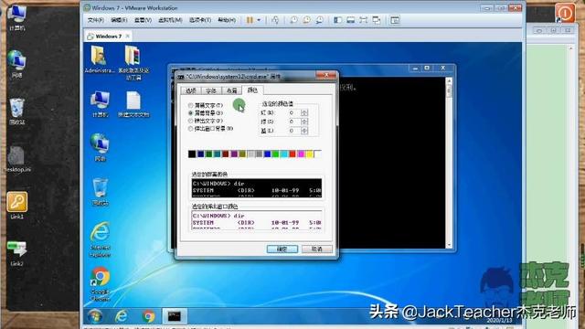585x329 pixels.
Task: Pick the white color swatch
Action: click(318, 154)
